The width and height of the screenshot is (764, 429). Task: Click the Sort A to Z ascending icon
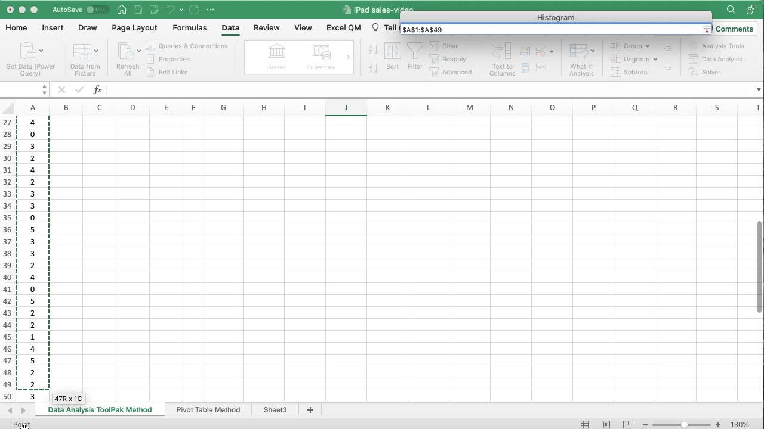(x=374, y=49)
